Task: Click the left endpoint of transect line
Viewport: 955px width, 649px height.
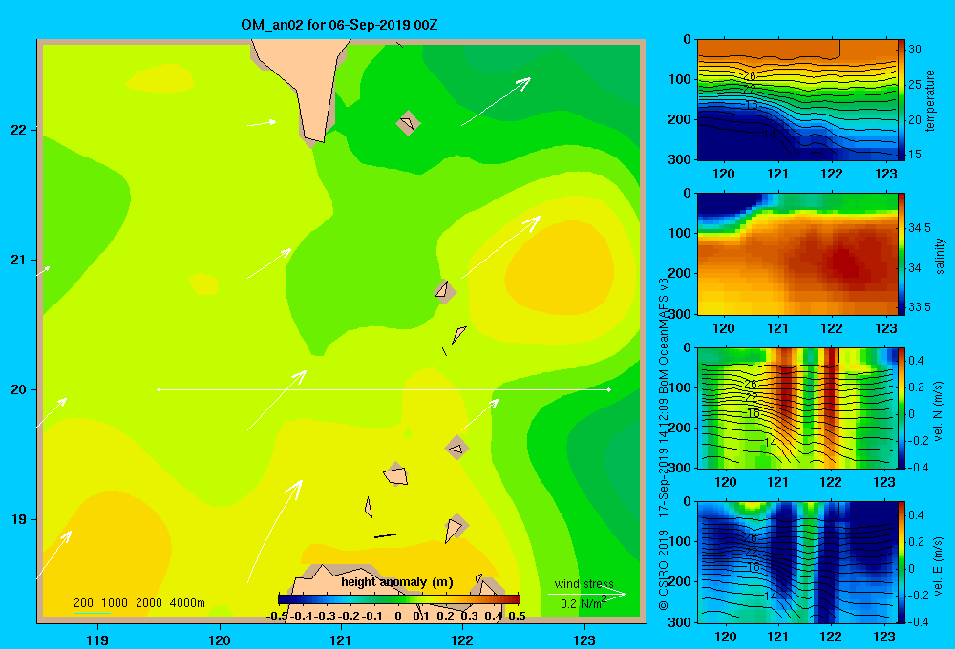Action: (x=159, y=389)
